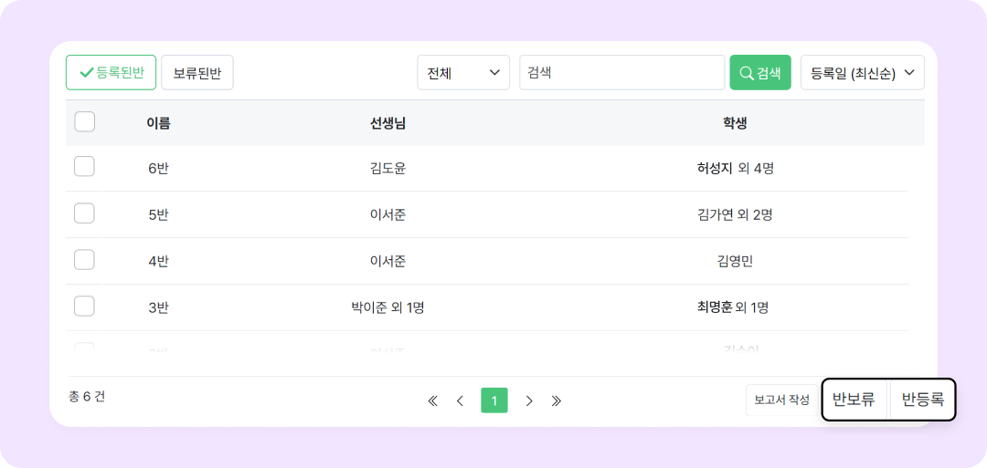The width and height of the screenshot is (987, 468).
Task: Go to previous page with left chevron
Action: (x=461, y=400)
